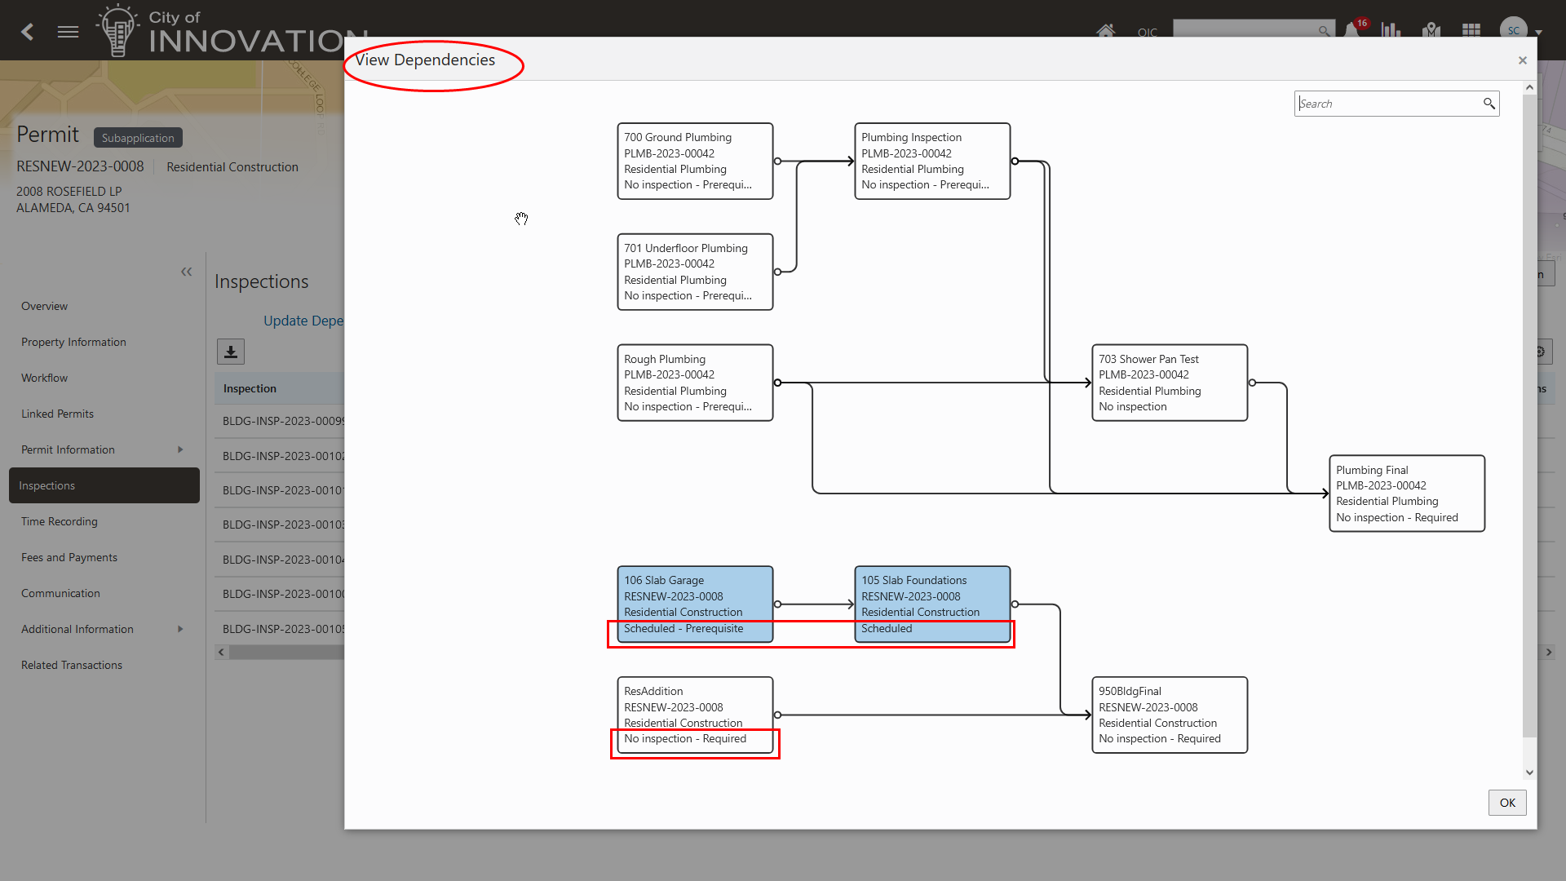Open inspection row BLDG-INSP-2023-00105
Viewport: 1566px width, 881px height.
(283, 629)
